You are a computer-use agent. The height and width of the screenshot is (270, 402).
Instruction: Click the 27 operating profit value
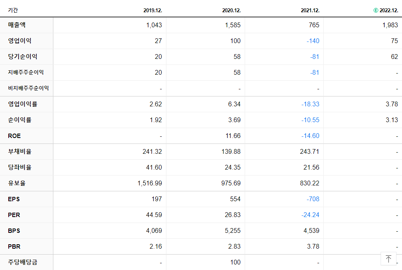tap(158, 41)
